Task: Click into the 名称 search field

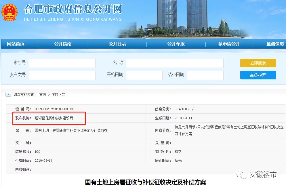Action: point(175,63)
